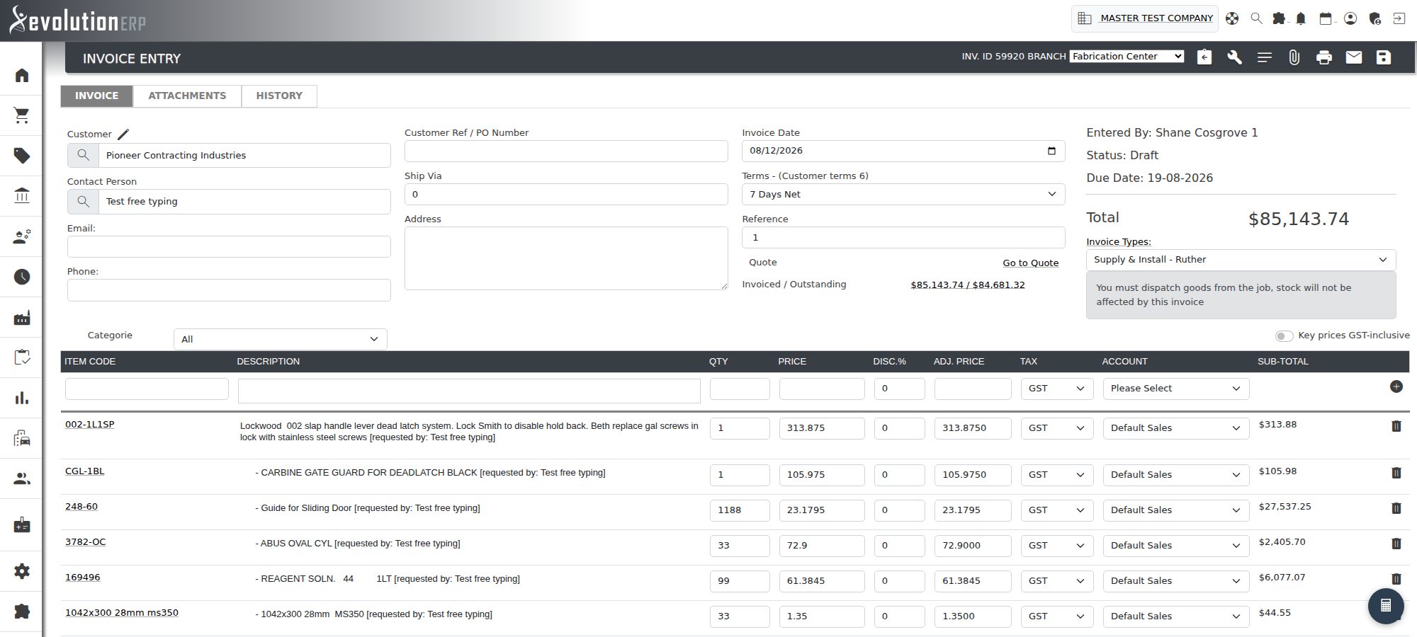Click the Reference field showing 1
The image size is (1417, 637).
pyautogui.click(x=903, y=237)
